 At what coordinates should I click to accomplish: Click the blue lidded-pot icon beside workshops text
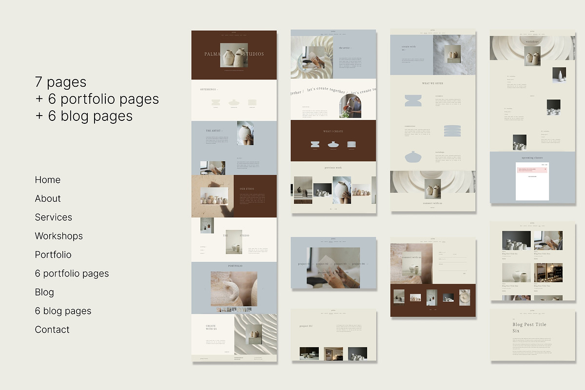[x=413, y=156]
